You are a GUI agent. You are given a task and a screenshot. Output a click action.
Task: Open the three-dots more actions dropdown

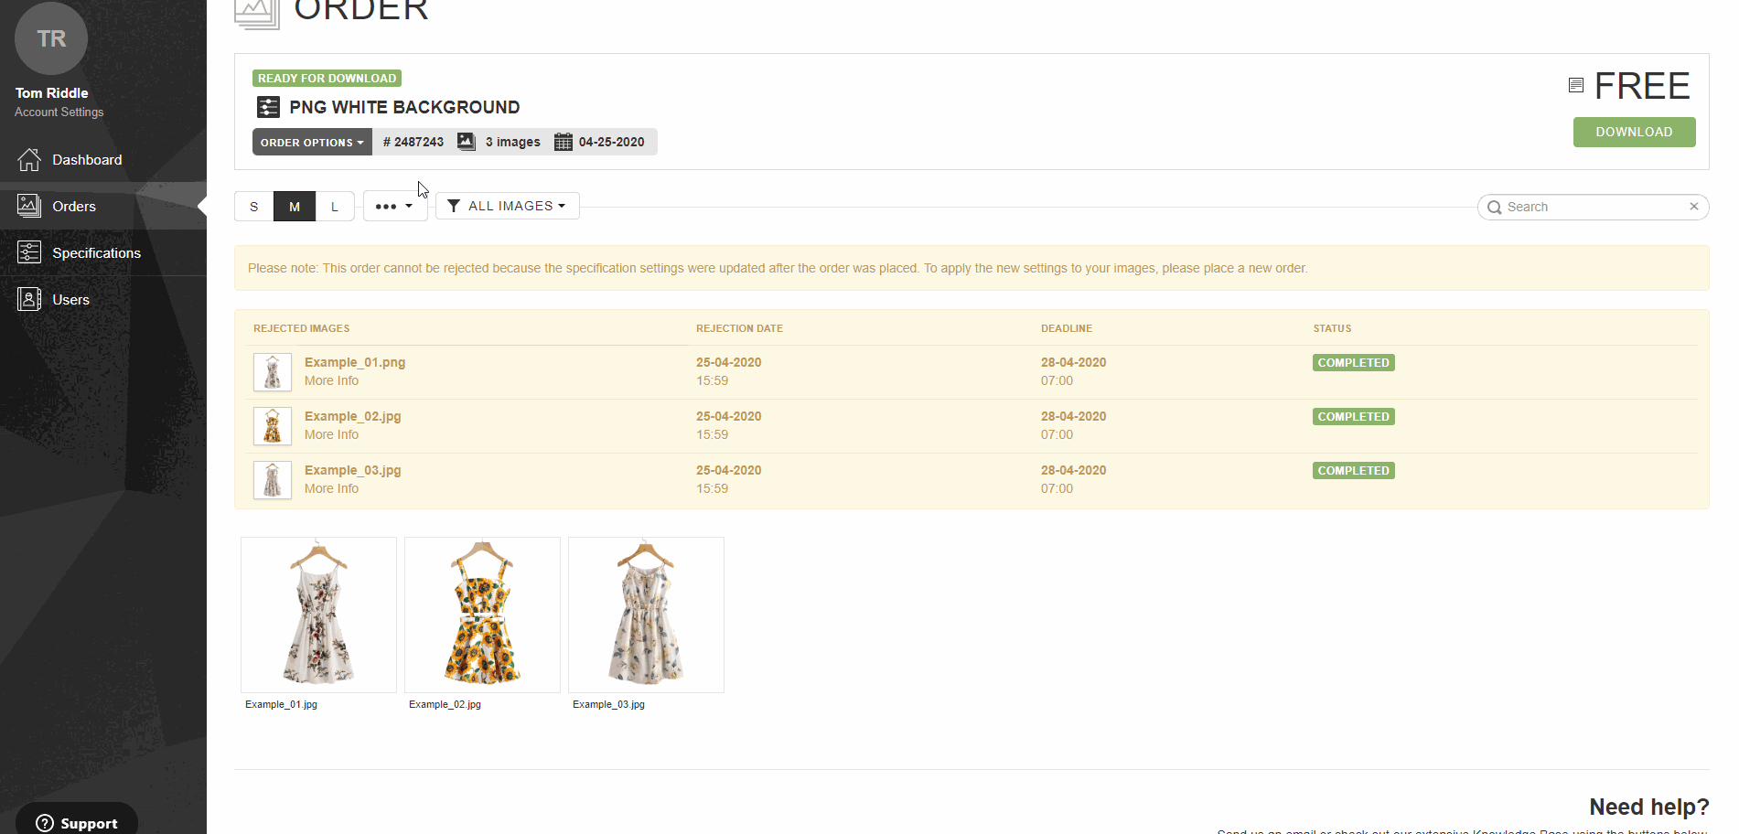[394, 207]
